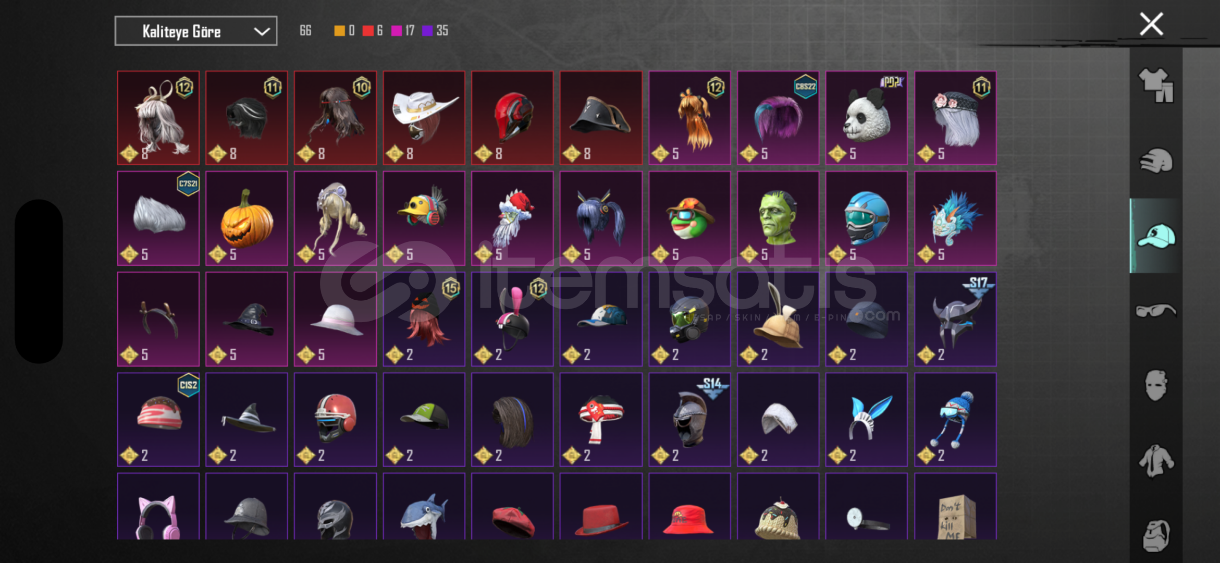Viewport: 1220px width, 563px height.
Task: Choose the Frankenstein green mask
Action: pyautogui.click(x=778, y=218)
